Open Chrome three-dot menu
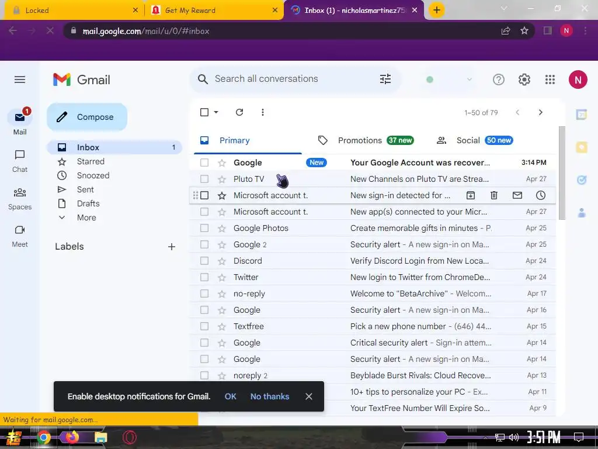 [x=585, y=31]
